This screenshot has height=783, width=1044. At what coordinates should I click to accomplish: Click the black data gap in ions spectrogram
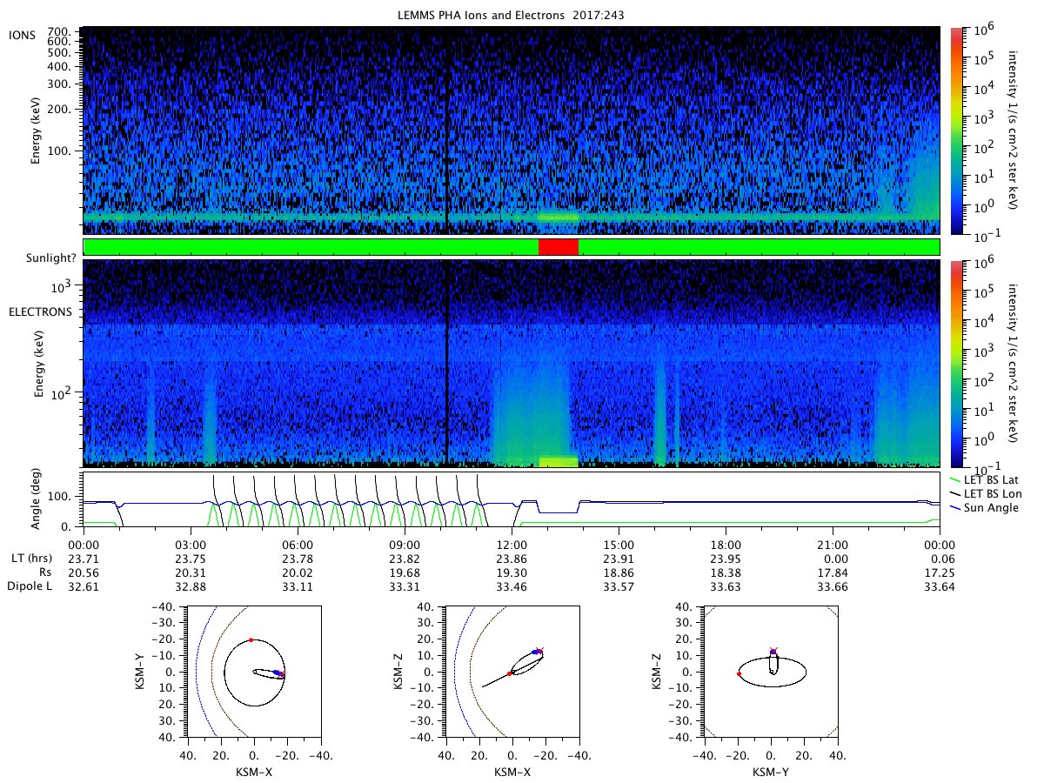pos(446,130)
